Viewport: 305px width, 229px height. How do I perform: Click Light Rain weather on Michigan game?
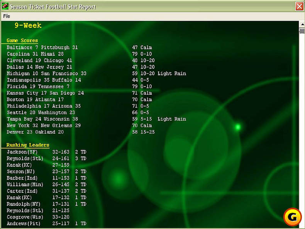coord(172,73)
